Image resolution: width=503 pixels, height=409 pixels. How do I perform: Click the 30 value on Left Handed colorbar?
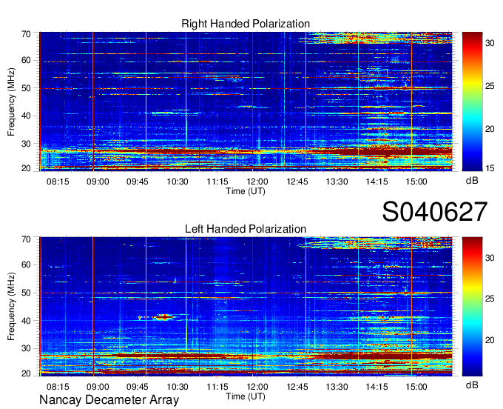(490, 257)
